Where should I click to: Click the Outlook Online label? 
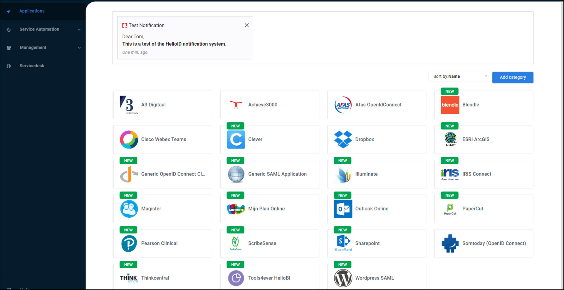pos(372,209)
